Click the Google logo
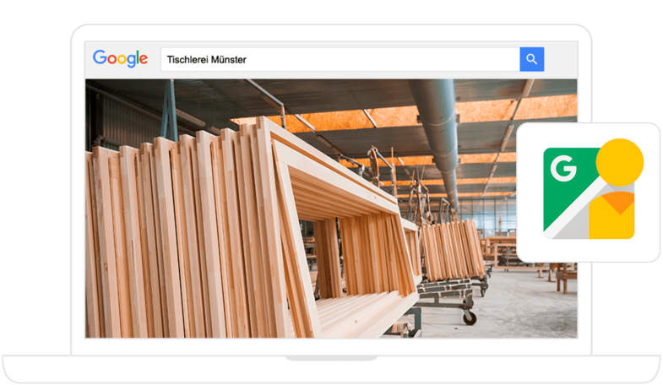663x385 pixels. coord(120,58)
